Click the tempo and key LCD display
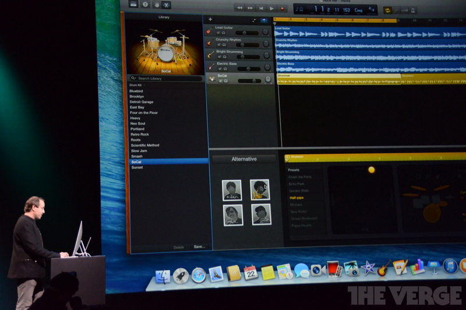The height and width of the screenshot is (310, 466). pos(336,10)
